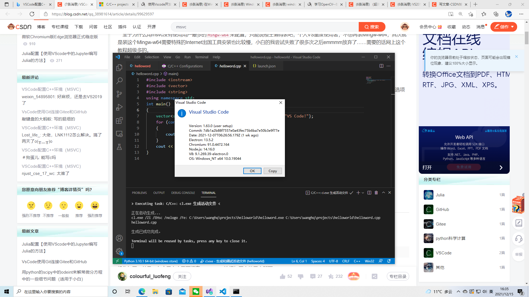
Task: Open the Manage gear icon in VS Code
Action: pyautogui.click(x=119, y=251)
